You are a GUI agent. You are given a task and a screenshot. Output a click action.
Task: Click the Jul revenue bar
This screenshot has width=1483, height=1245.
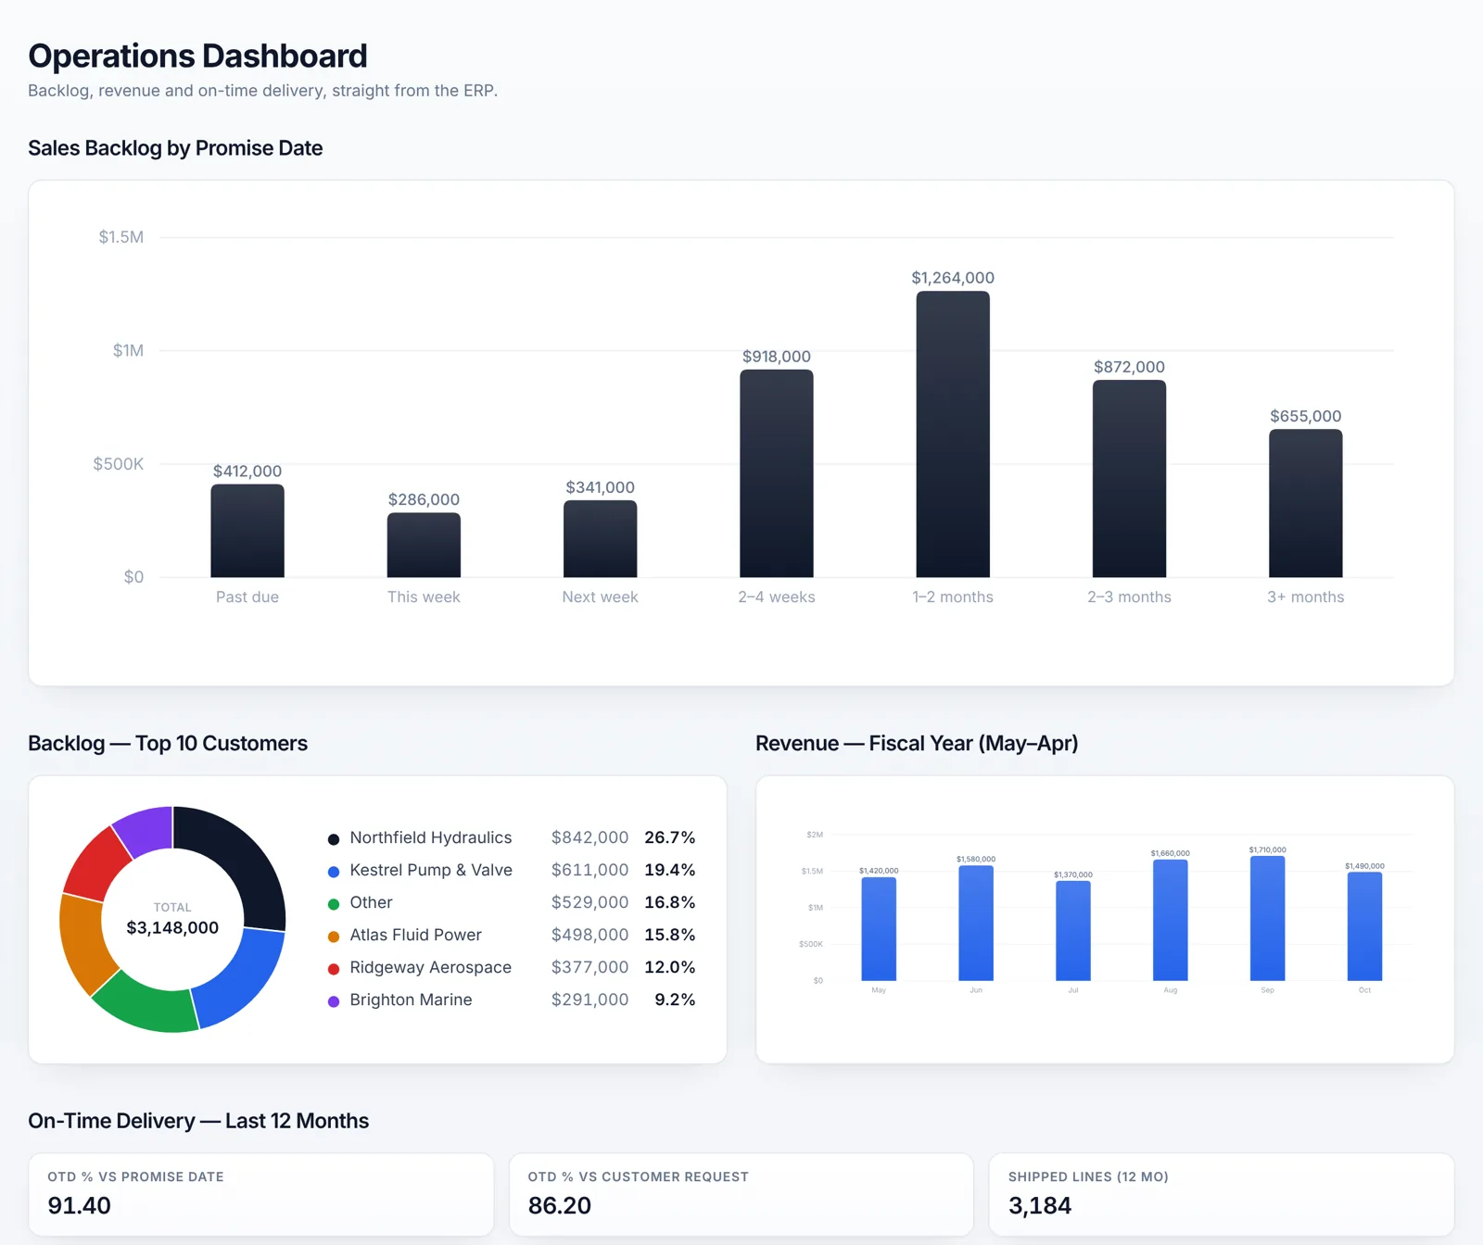coord(1073,930)
